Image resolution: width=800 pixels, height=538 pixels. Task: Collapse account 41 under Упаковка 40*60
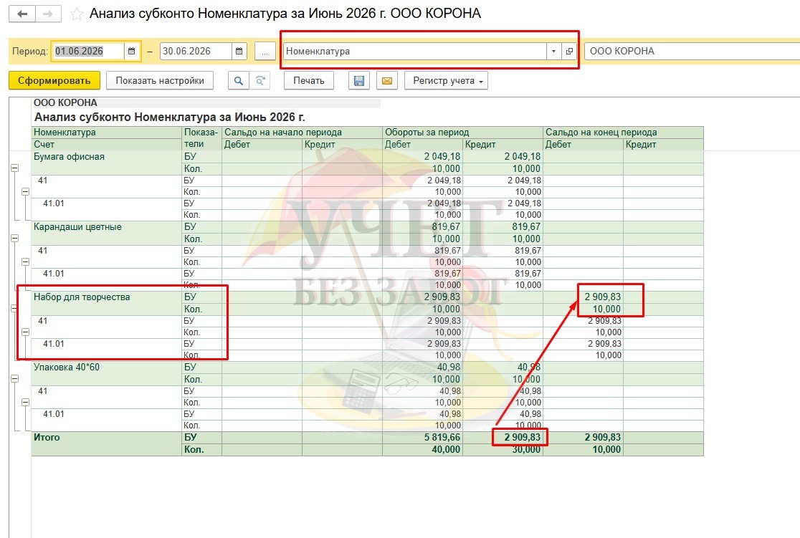click(25, 403)
